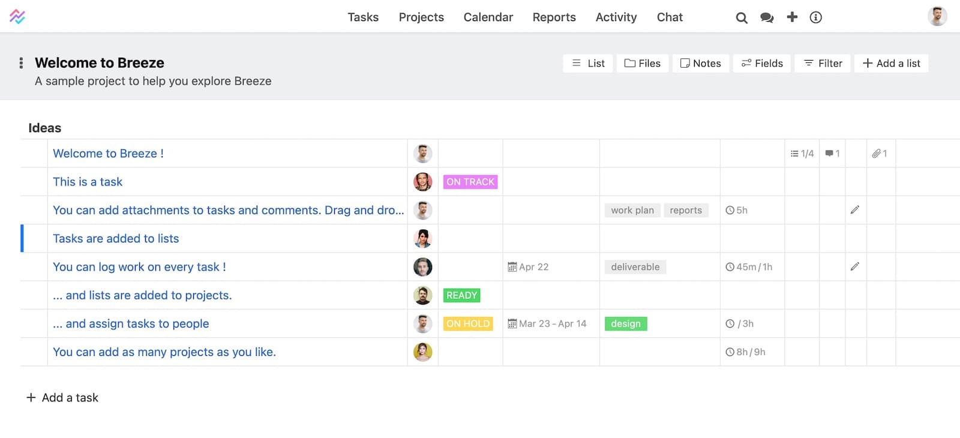Viewport: 960px width, 438px height.
Task: Open task ... and lists are added to projects
Action: tap(142, 295)
